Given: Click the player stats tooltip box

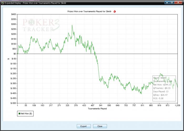Looking at the screenshot, I should (164, 88).
